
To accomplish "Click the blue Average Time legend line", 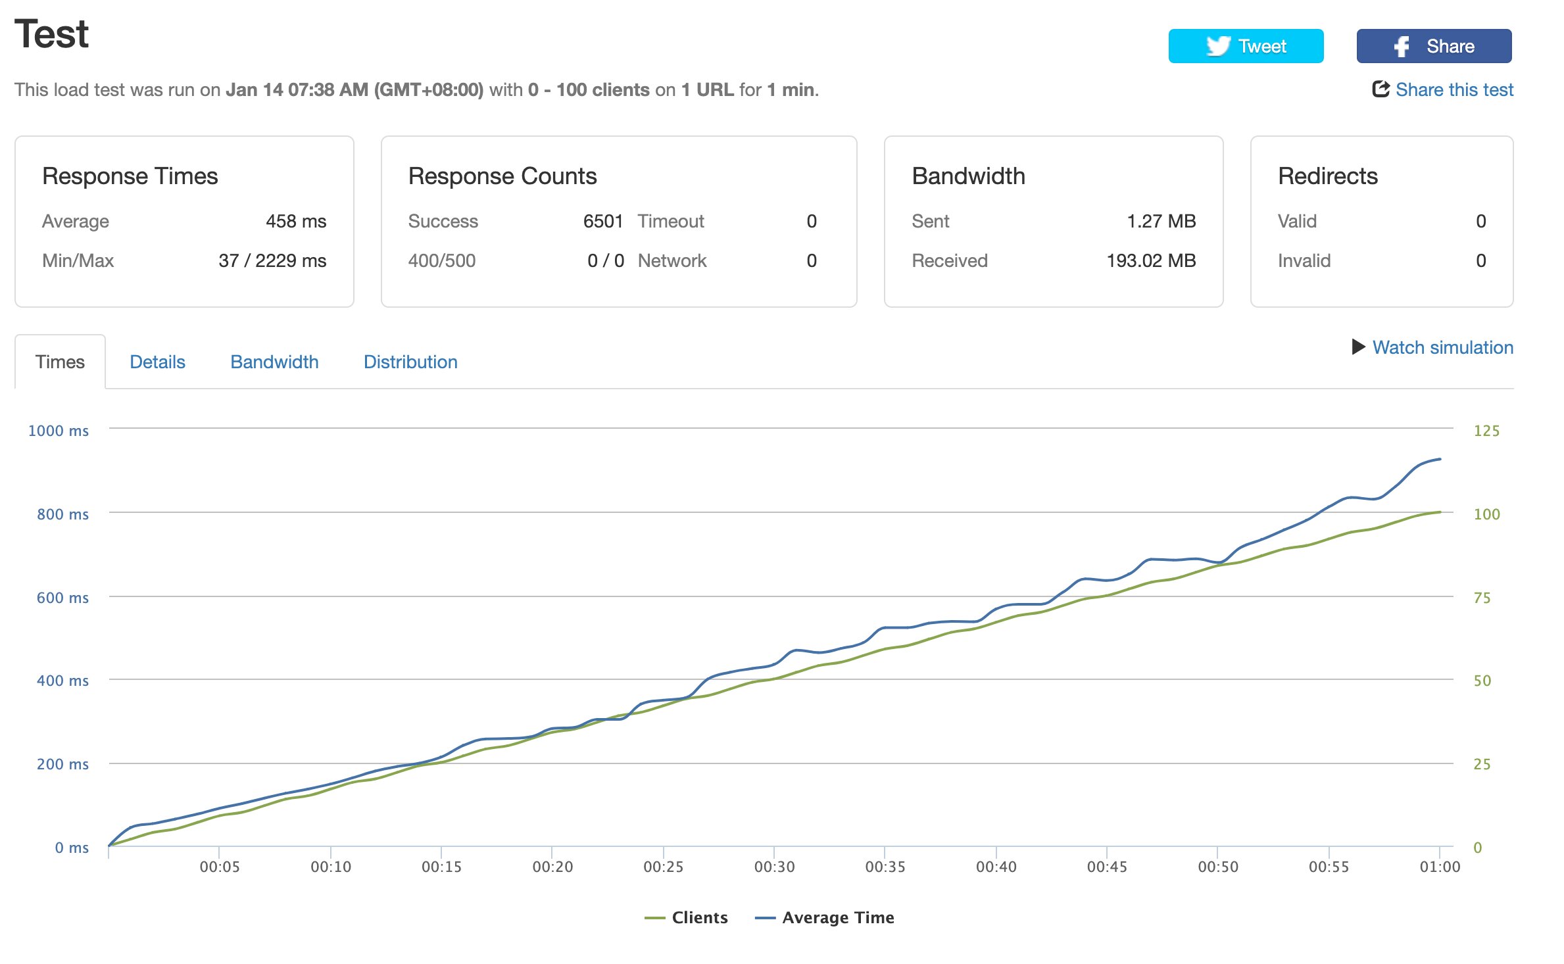I will pyautogui.click(x=766, y=918).
